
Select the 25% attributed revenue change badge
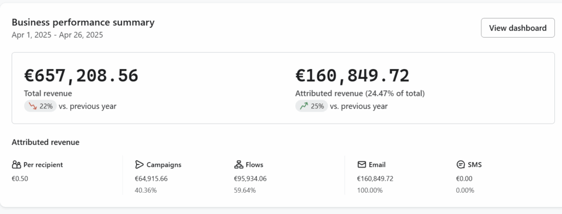[x=312, y=106]
